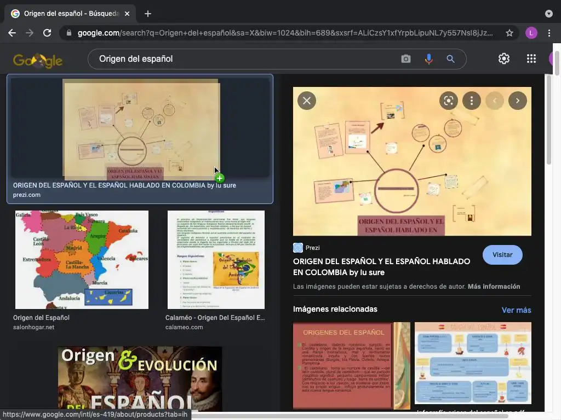561x420 pixels.
Task: Click the salonhogar.net source text
Action: click(33, 327)
